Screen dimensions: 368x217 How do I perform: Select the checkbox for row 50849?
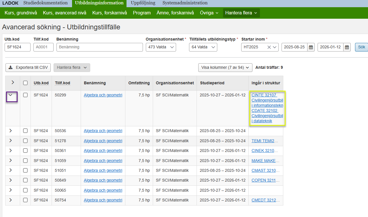click(x=25, y=180)
